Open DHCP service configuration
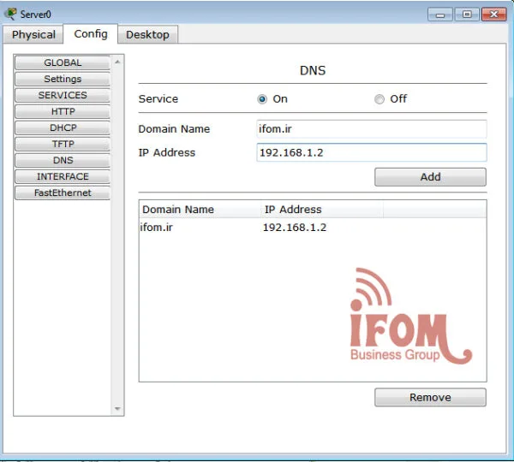 (63, 127)
